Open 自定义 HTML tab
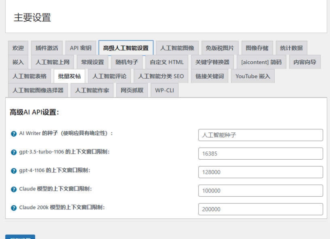Screen dimensions: 330x239 click(x=167, y=62)
